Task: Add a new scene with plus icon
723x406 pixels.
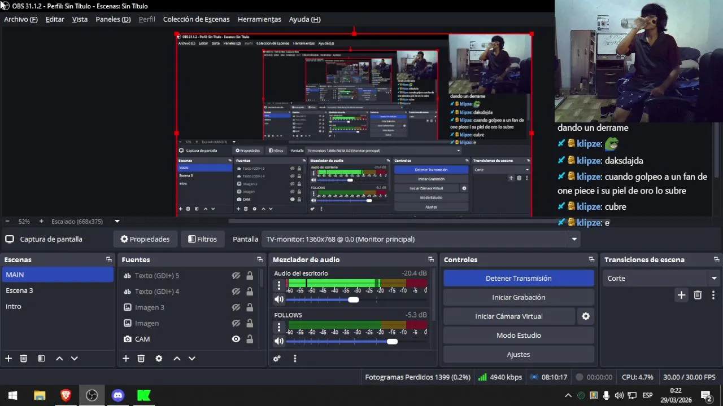Action: click(x=8, y=359)
